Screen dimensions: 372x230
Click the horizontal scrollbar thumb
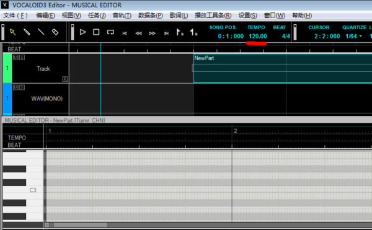coord(81,225)
